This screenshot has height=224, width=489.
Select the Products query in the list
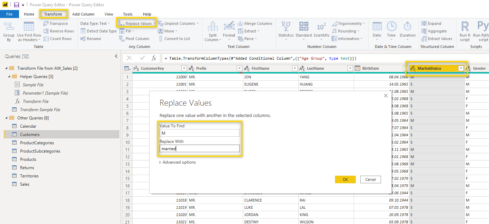click(28, 159)
